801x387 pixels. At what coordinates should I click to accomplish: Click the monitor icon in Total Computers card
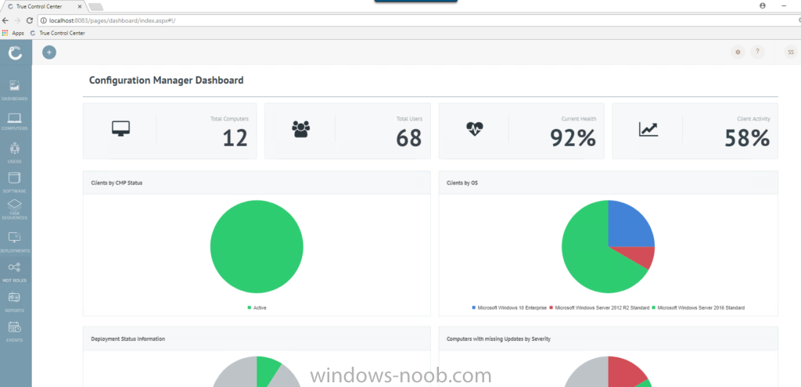point(120,129)
